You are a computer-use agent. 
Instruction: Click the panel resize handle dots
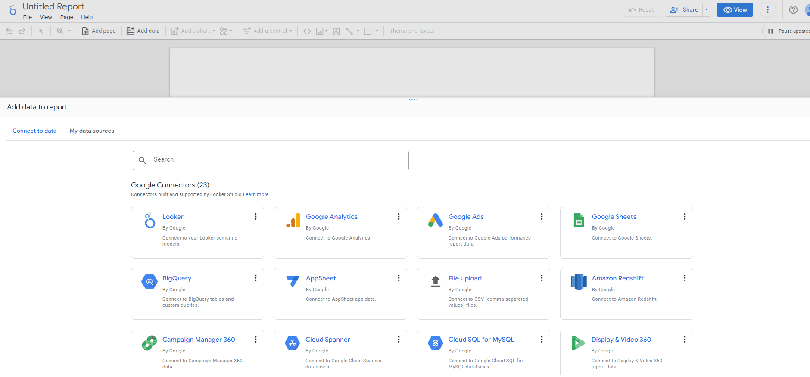click(413, 100)
